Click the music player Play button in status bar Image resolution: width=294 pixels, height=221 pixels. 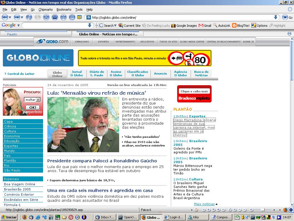coord(209,210)
